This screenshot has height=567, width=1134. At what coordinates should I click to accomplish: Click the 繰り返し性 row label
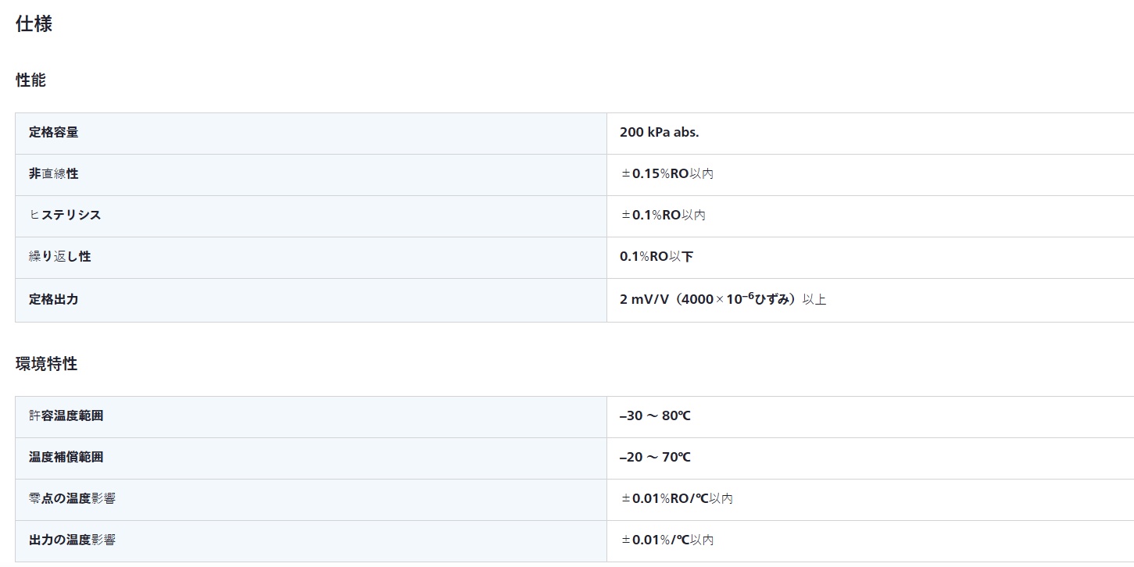click(59, 256)
